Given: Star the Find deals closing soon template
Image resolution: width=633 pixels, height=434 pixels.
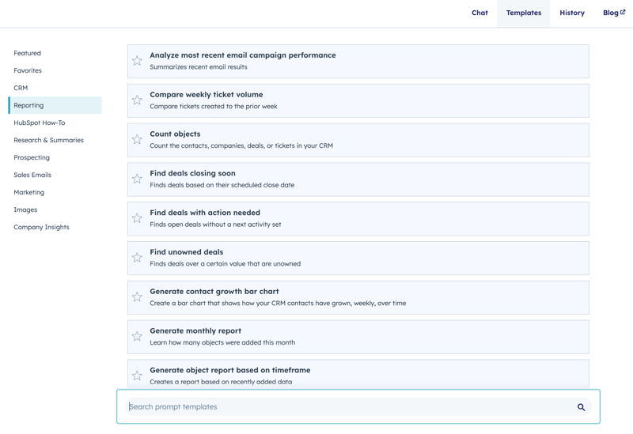Looking at the screenshot, I should [x=137, y=179].
